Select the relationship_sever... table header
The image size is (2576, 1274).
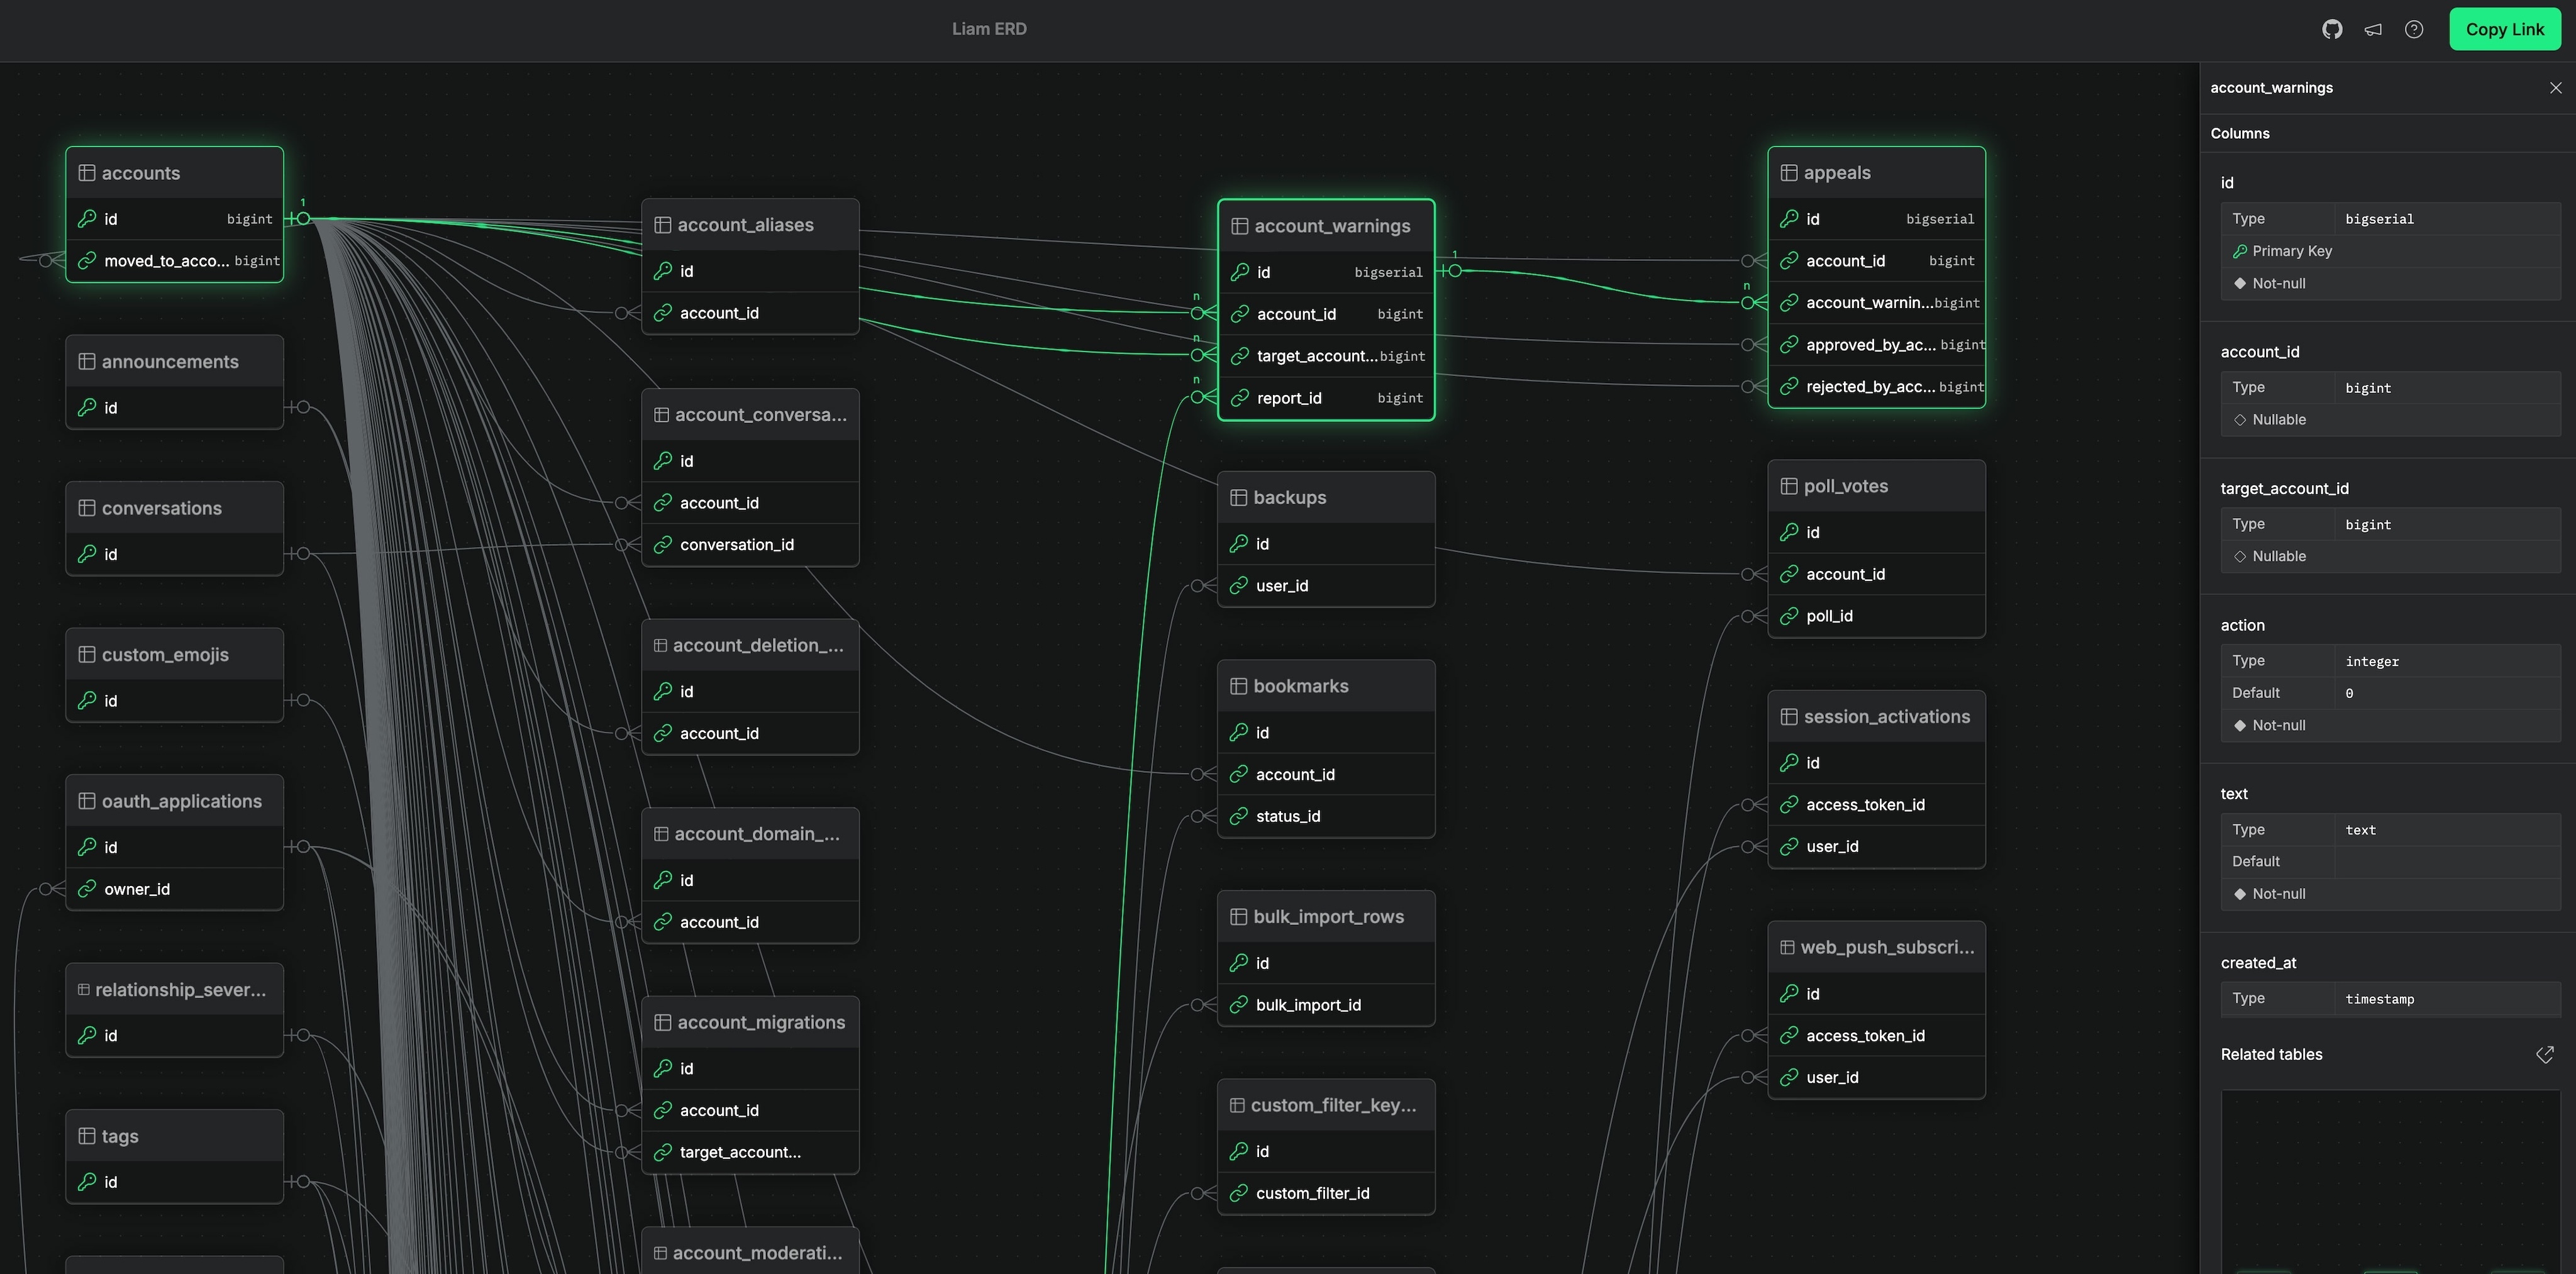pyautogui.click(x=175, y=989)
